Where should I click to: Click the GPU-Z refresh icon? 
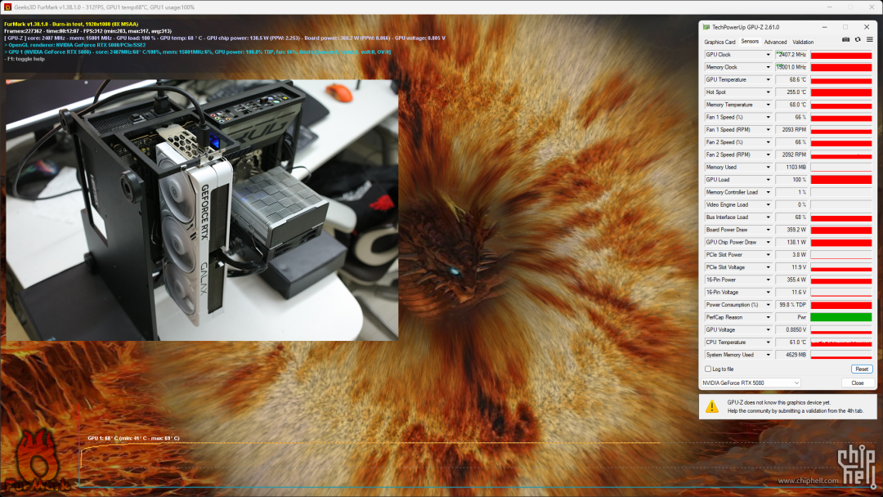pyautogui.click(x=858, y=40)
